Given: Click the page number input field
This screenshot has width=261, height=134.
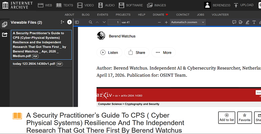Looking at the screenshot, I should coord(114,22).
